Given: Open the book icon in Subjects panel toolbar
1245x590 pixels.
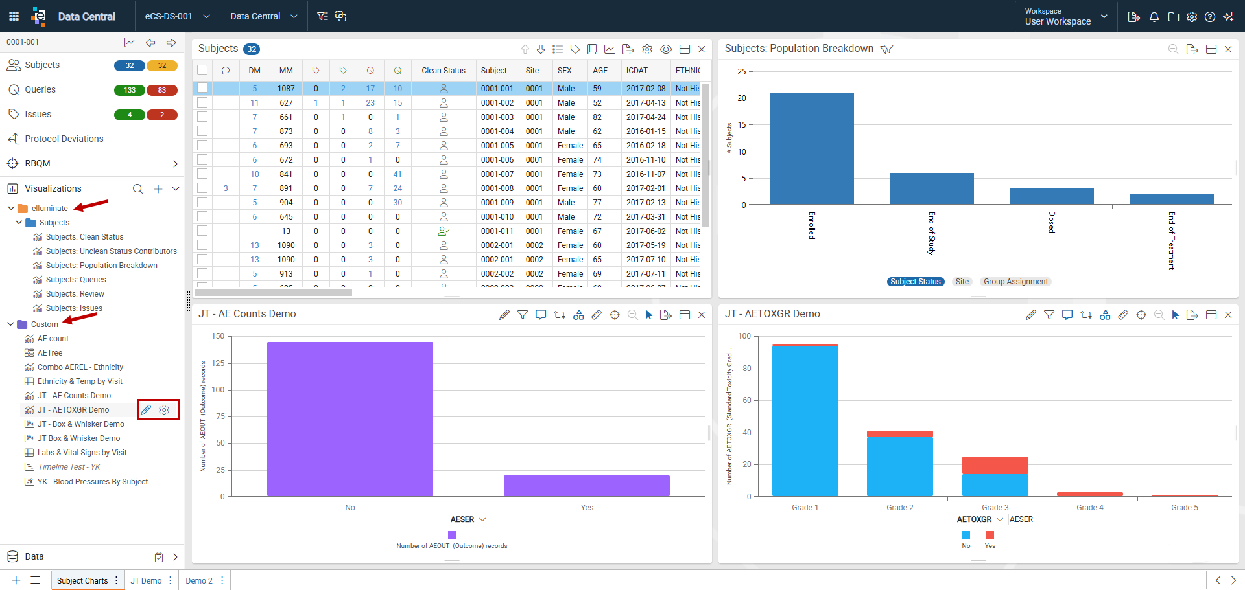Looking at the screenshot, I should tap(592, 49).
